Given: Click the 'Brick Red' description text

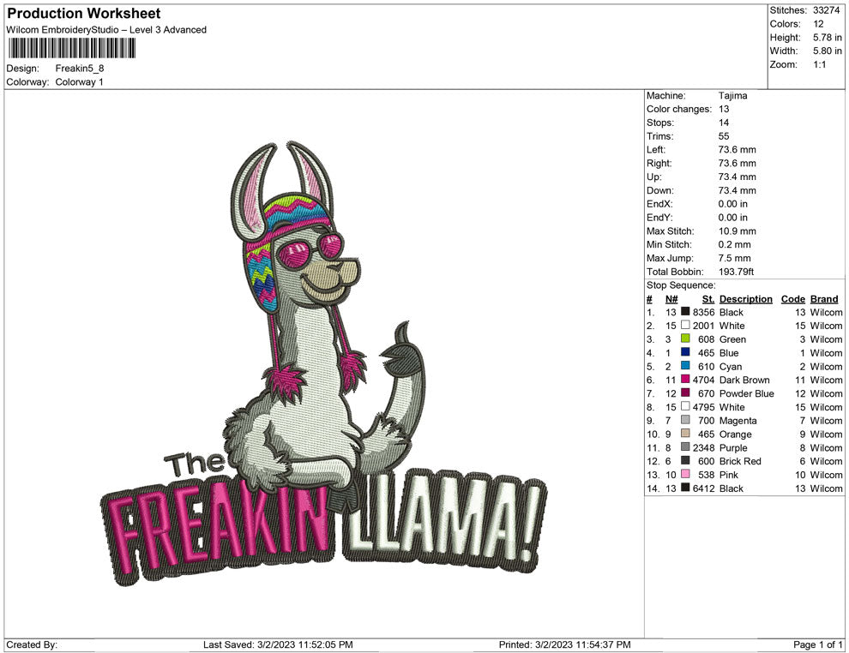Looking at the screenshot, I should tap(740, 461).
